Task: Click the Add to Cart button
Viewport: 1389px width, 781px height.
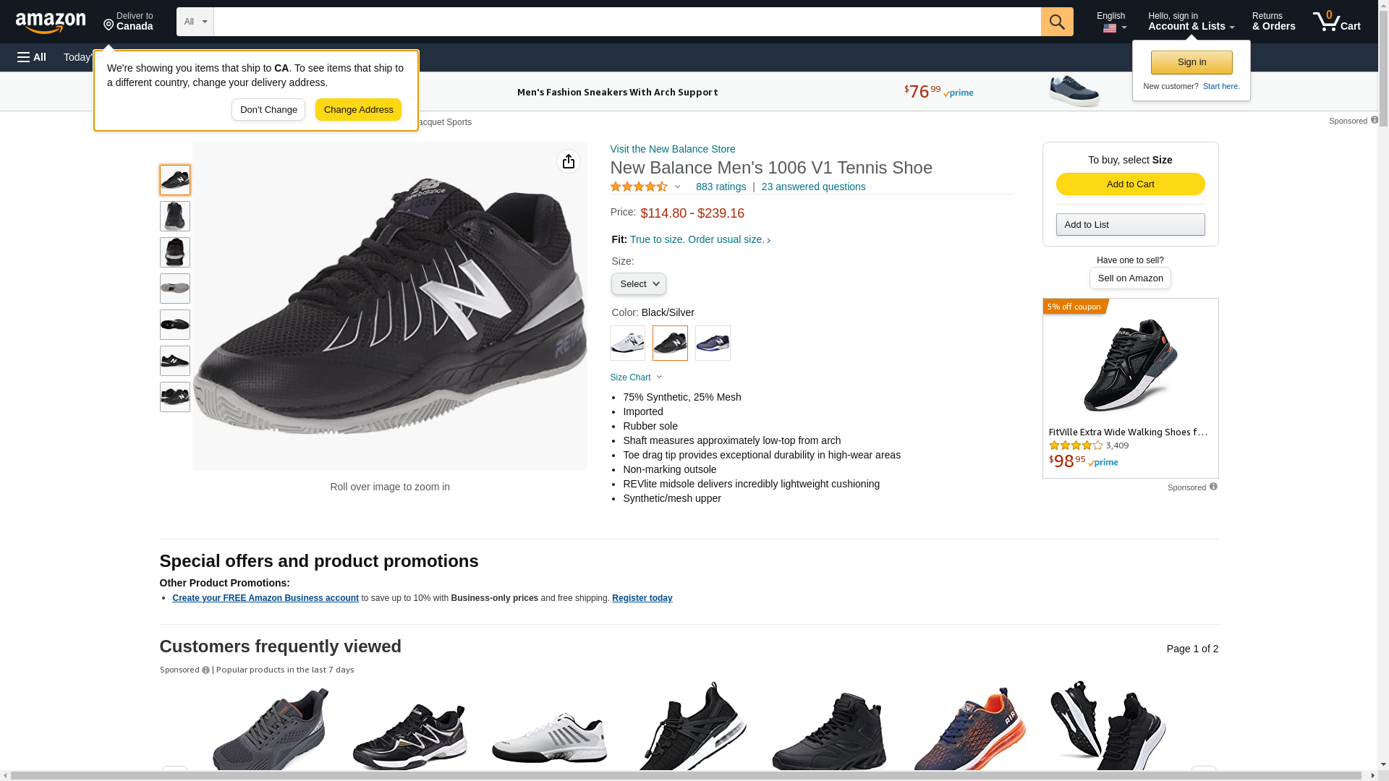Action: 1130,184
